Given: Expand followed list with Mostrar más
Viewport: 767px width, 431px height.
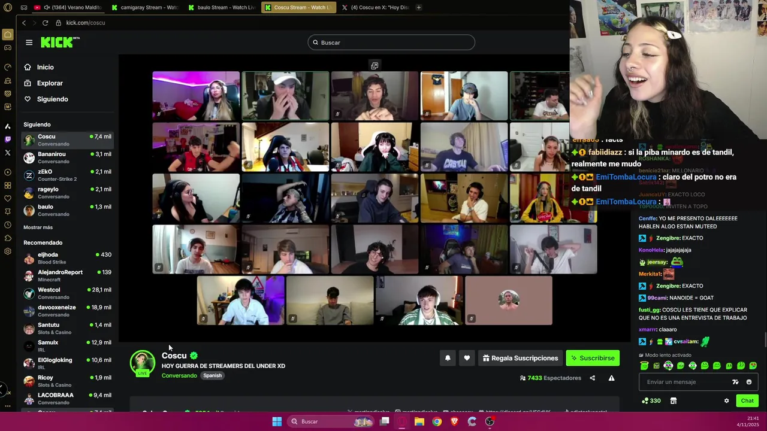Looking at the screenshot, I should click(x=38, y=227).
